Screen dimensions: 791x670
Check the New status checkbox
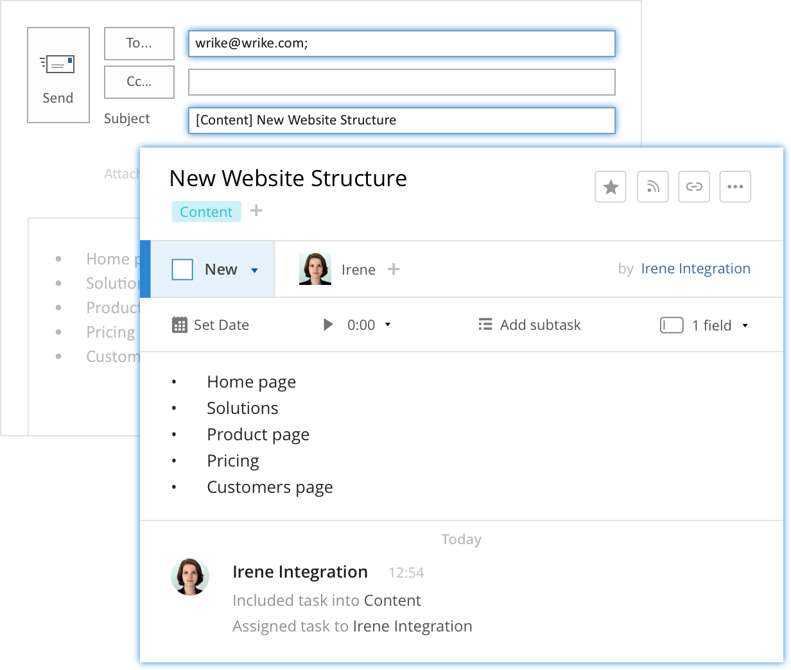click(182, 270)
